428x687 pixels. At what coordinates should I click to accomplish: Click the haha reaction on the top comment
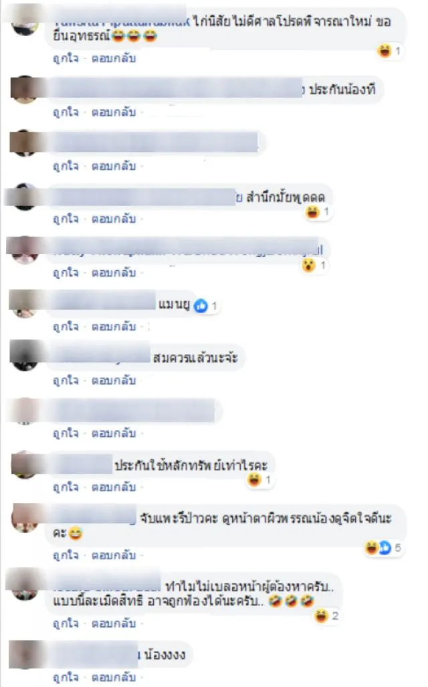click(x=384, y=51)
